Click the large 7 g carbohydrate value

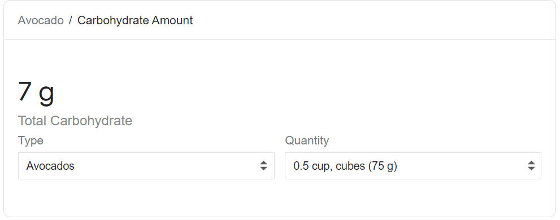(36, 93)
